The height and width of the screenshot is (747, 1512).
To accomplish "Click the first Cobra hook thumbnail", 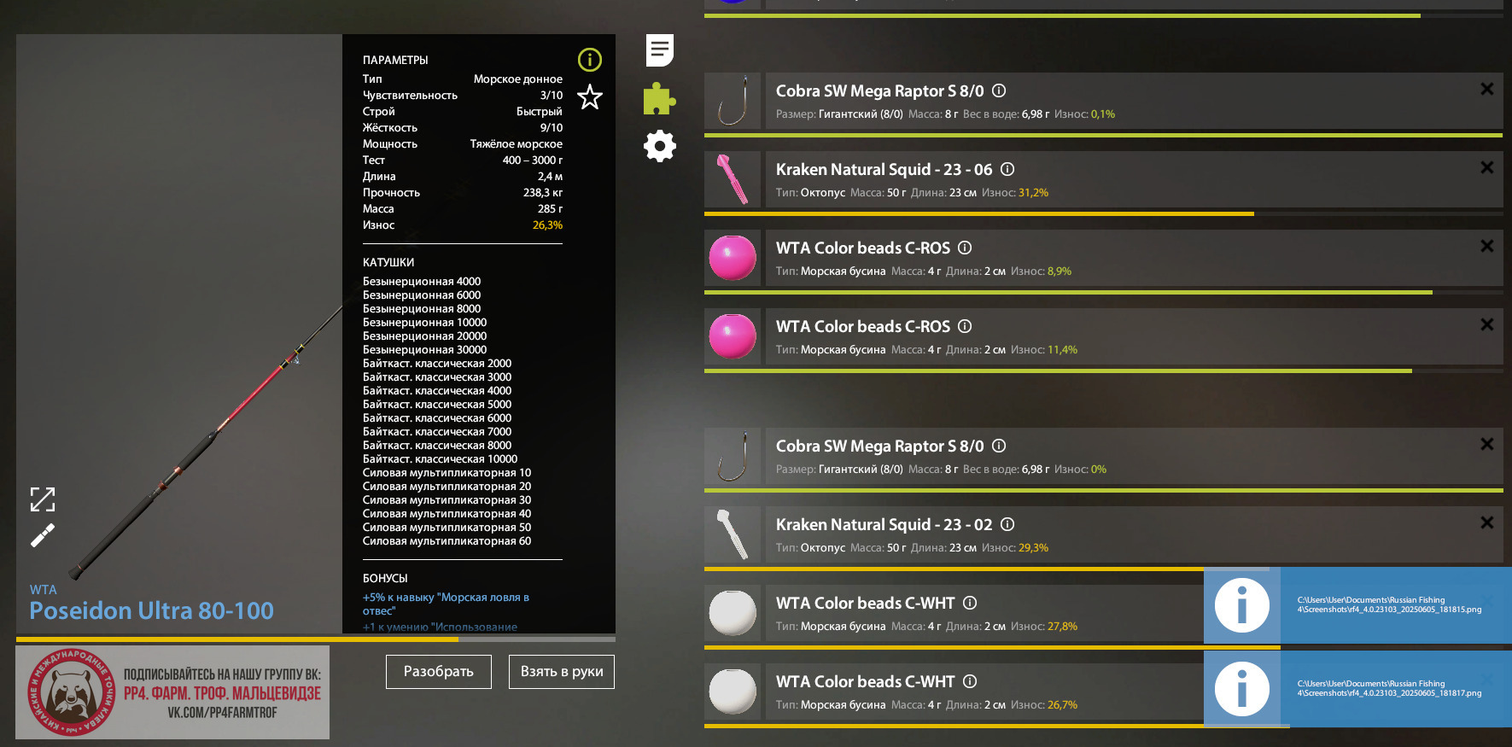I will pyautogui.click(x=733, y=101).
